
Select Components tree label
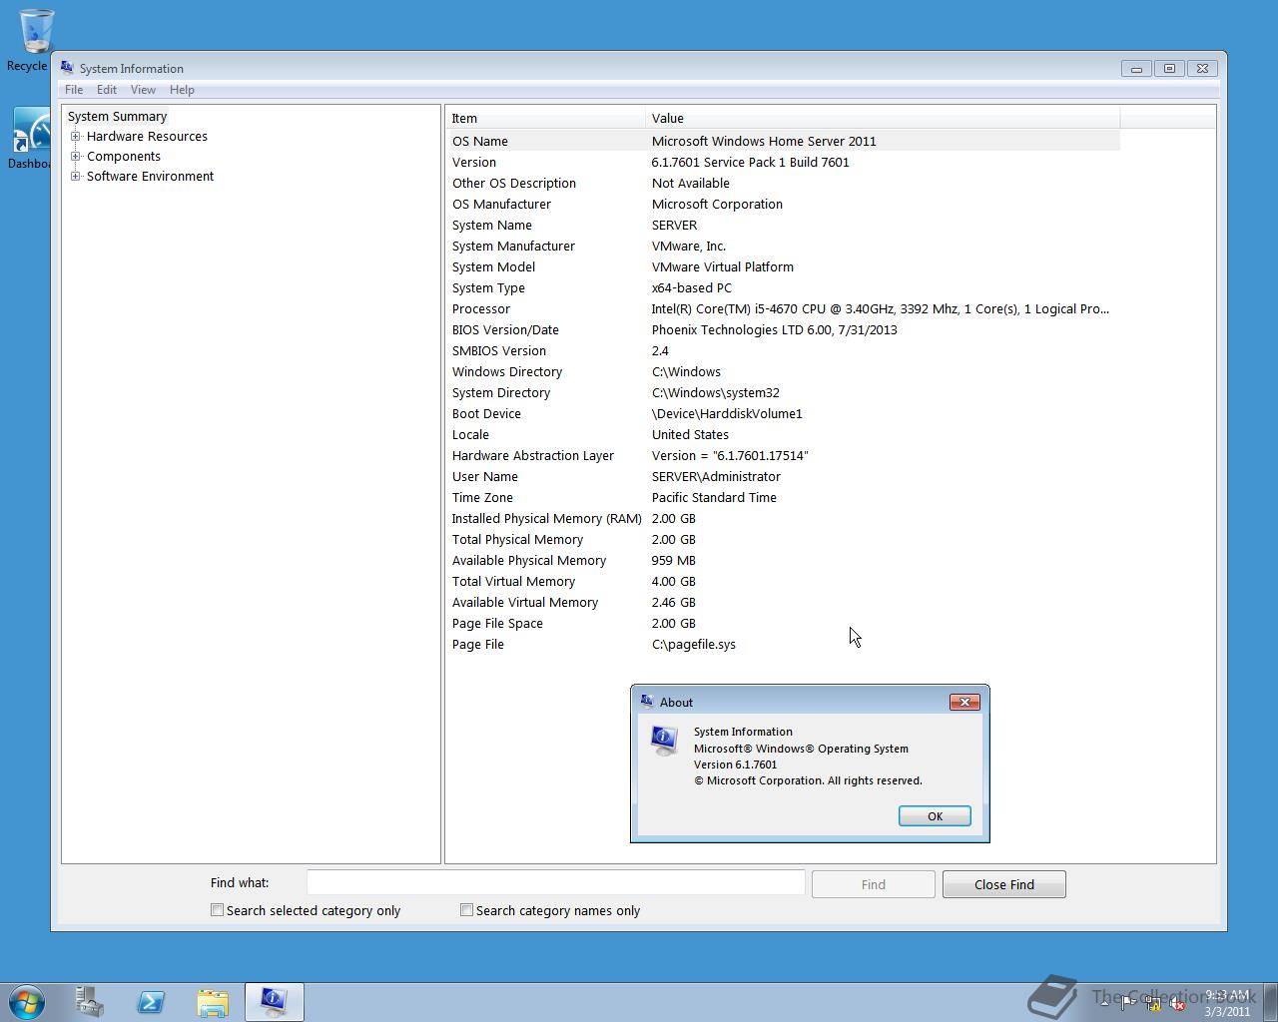click(124, 157)
